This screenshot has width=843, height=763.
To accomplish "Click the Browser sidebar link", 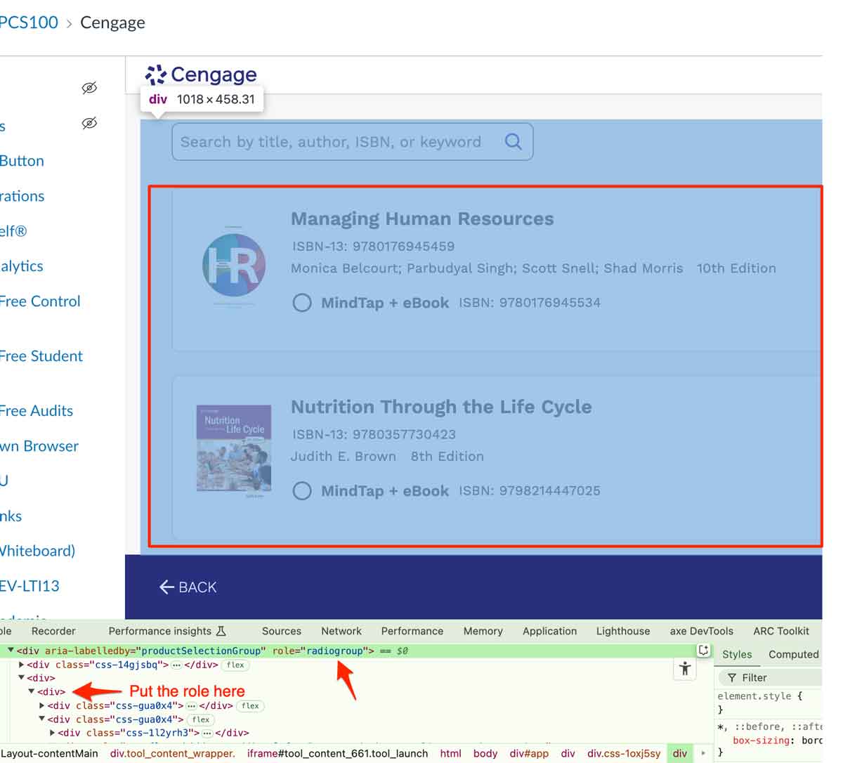I will [39, 446].
